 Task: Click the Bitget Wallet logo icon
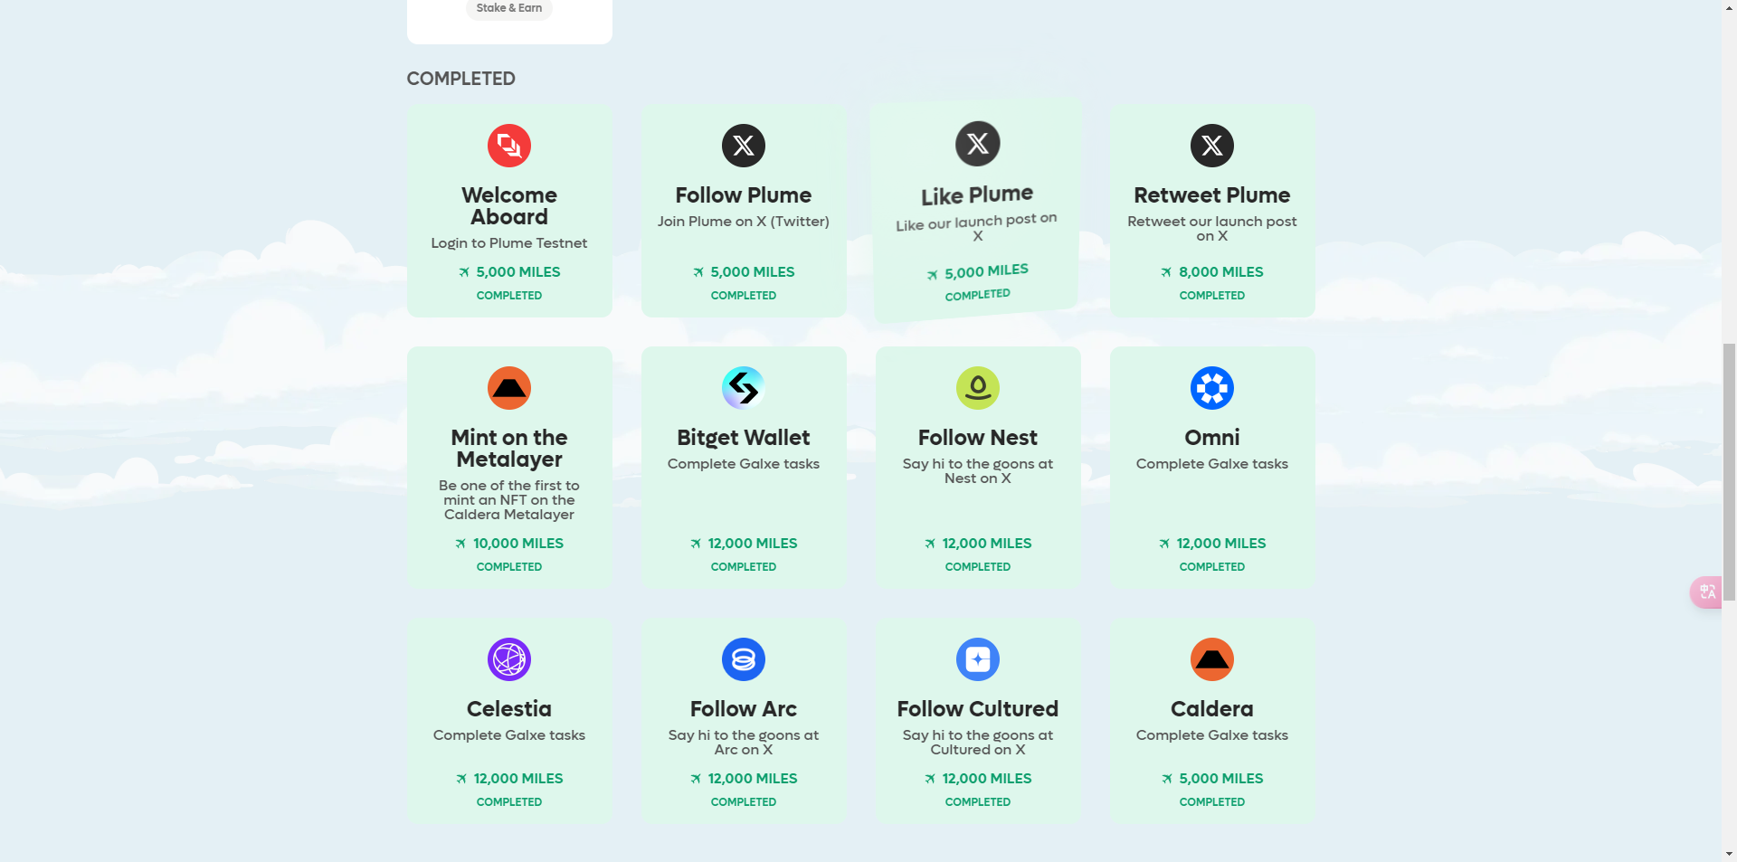[x=744, y=388]
